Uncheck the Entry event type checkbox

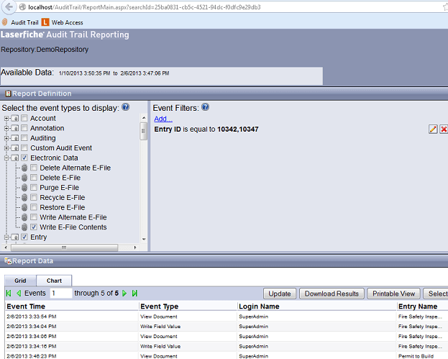pyautogui.click(x=24, y=237)
